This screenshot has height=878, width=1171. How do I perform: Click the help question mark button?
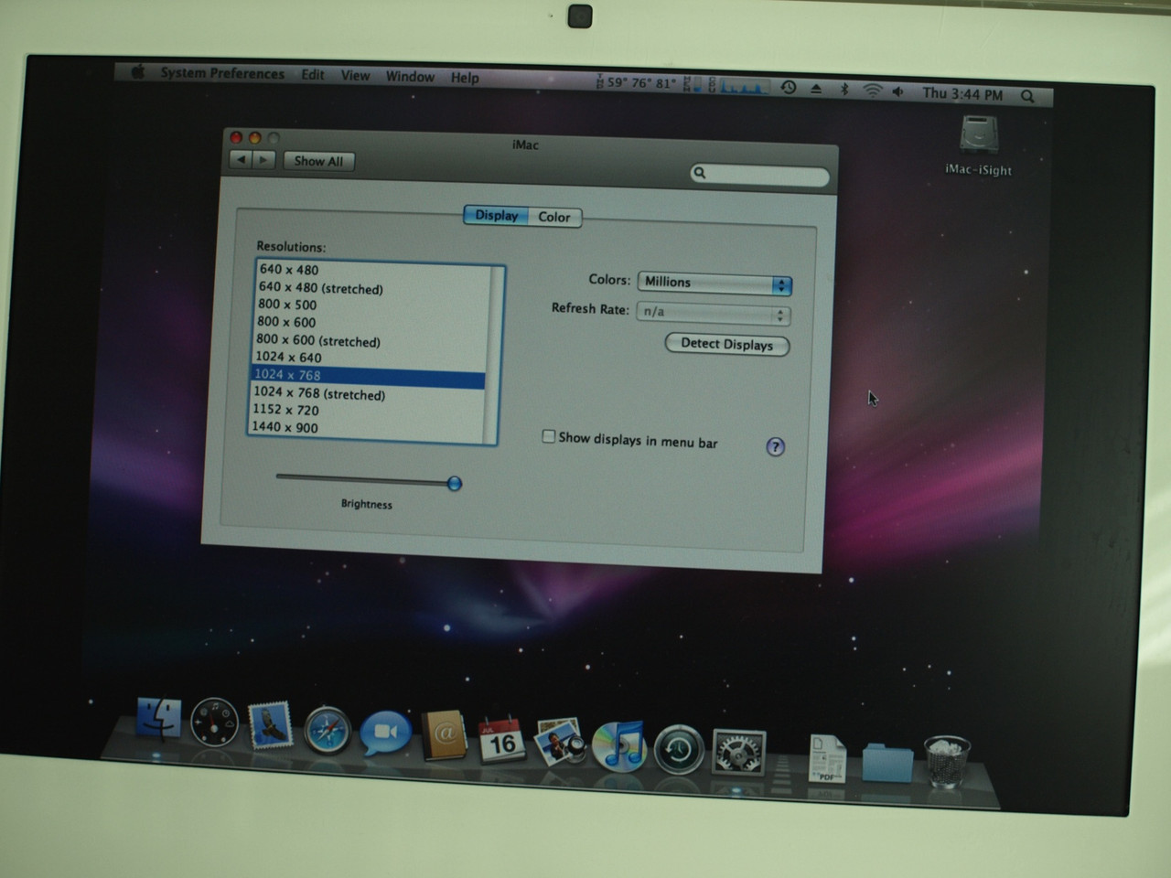(775, 446)
